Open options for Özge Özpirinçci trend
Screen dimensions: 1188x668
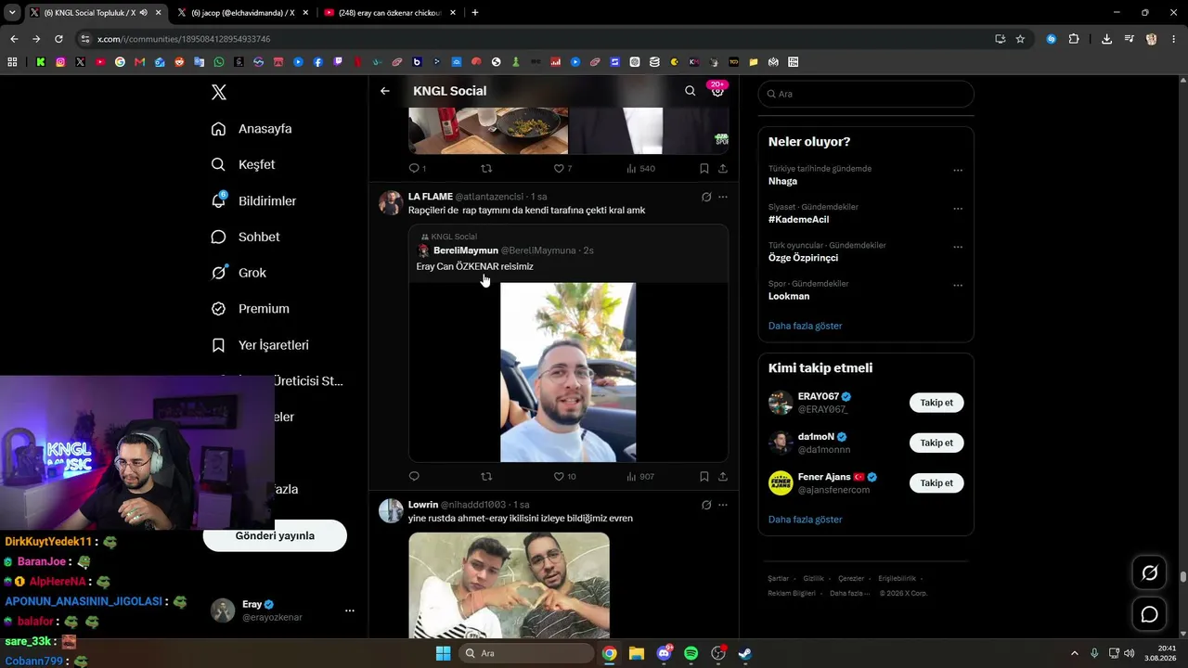tap(958, 247)
